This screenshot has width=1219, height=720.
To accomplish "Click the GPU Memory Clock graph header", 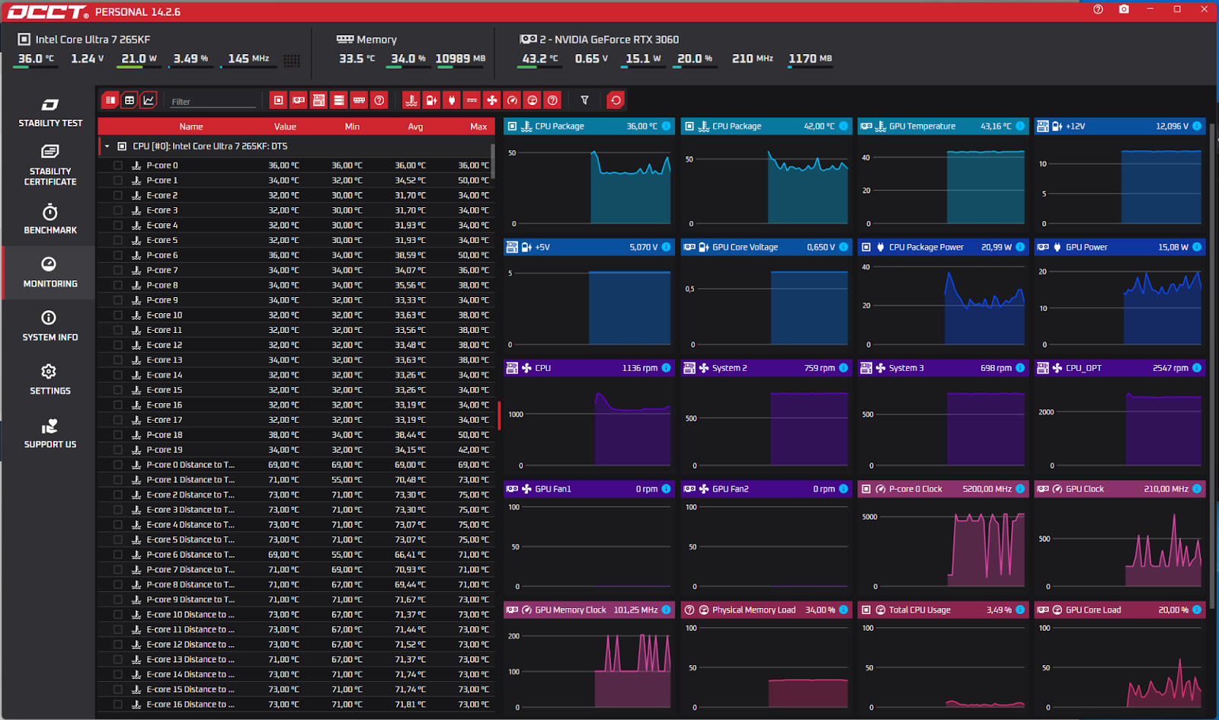I will click(589, 610).
